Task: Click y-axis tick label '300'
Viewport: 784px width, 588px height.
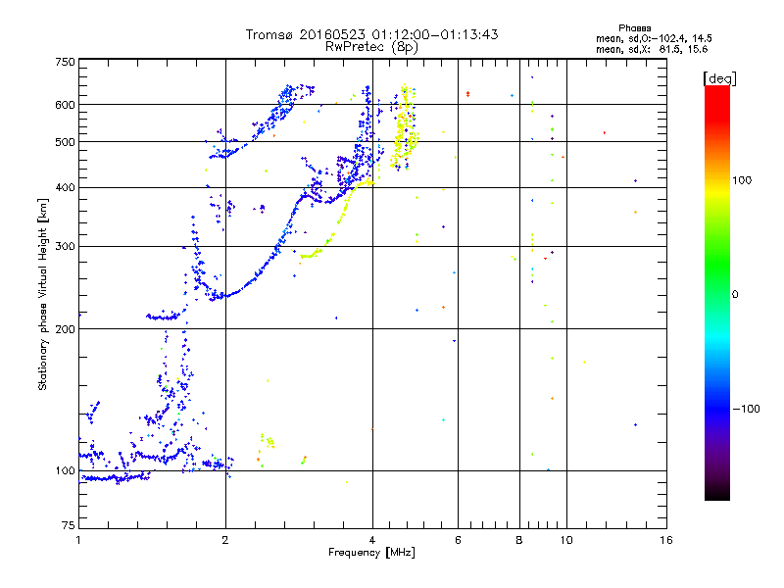Action: coord(65,246)
